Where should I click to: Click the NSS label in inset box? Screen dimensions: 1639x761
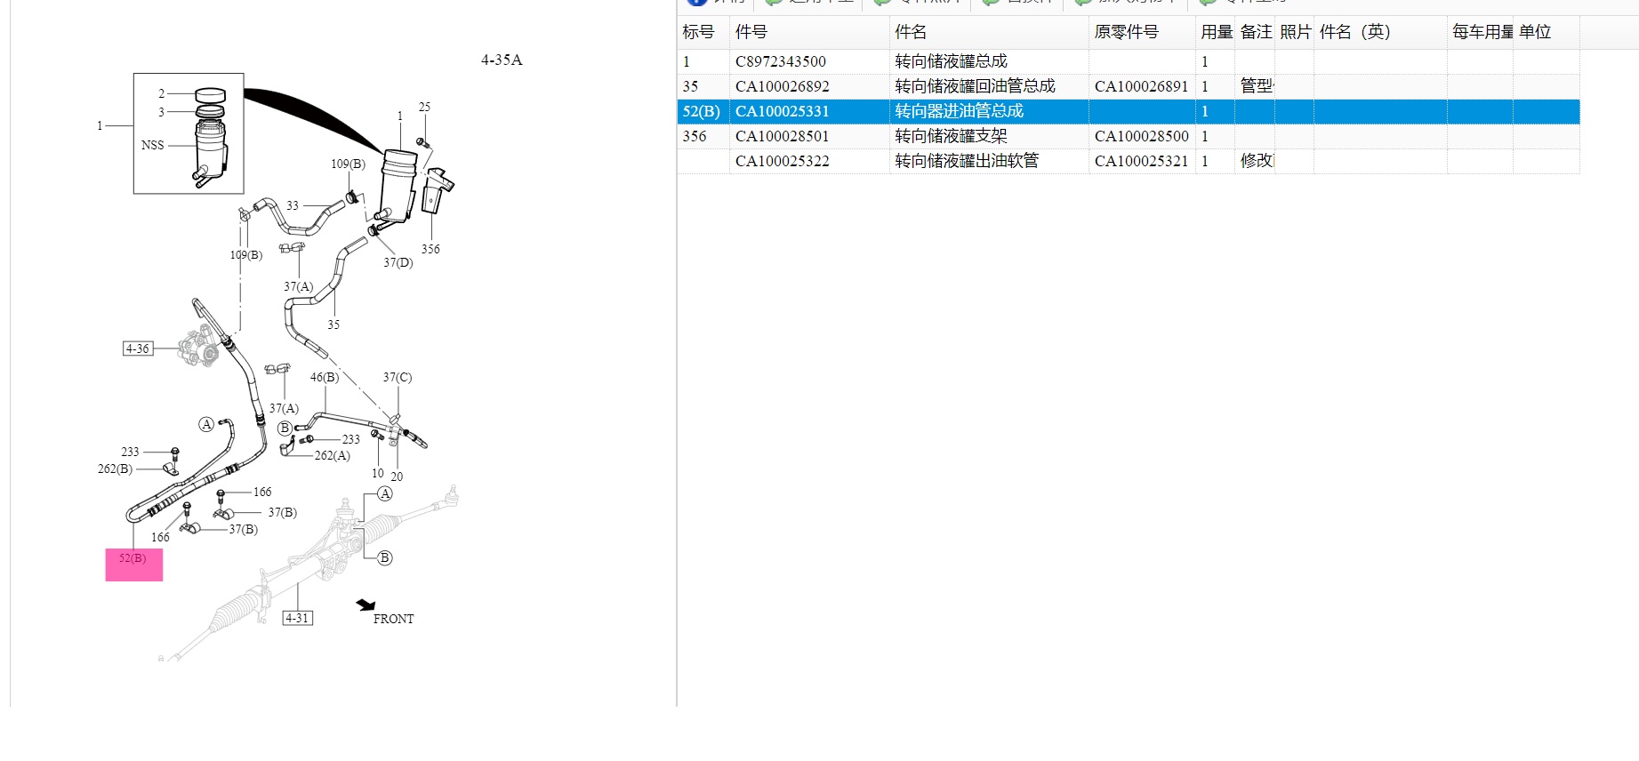[153, 145]
